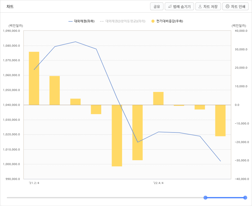The image size is (252, 206).
Task: Click the blue line's final end point
Action: coord(221,161)
